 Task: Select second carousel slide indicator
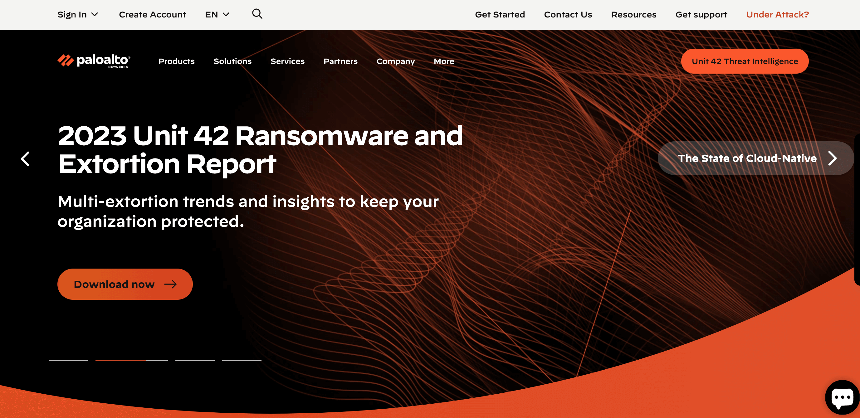click(x=132, y=360)
